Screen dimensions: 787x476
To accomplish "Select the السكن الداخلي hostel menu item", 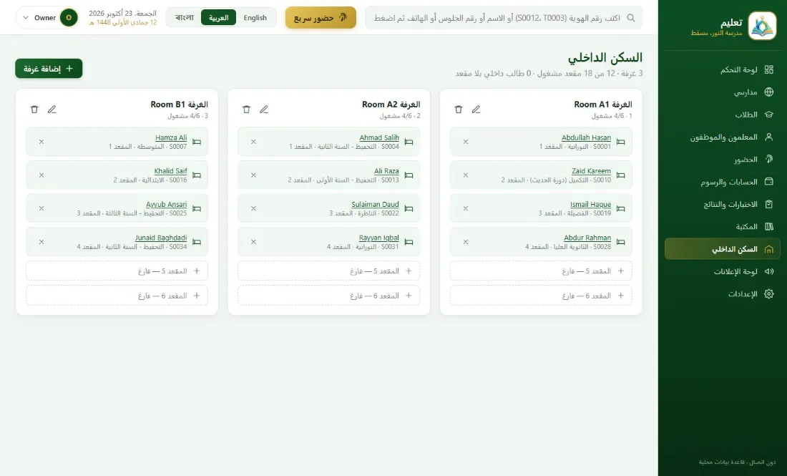I will pyautogui.click(x=723, y=249).
